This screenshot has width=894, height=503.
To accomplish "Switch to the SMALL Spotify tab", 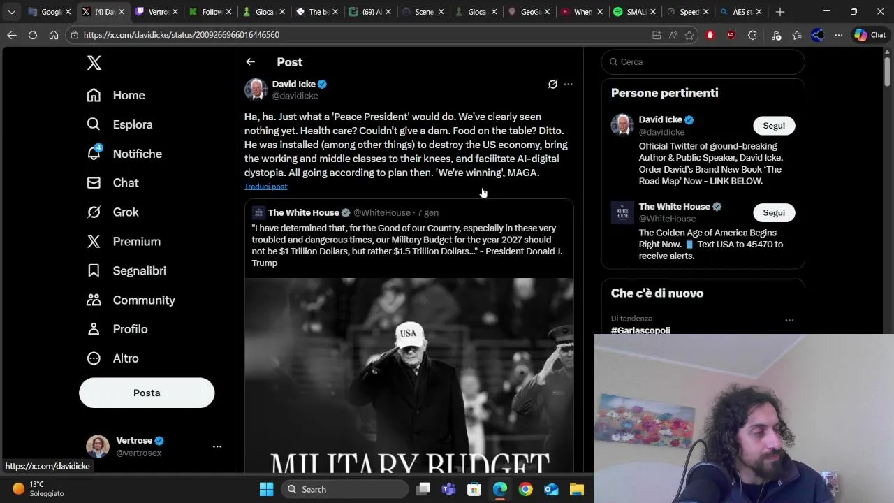I will (x=633, y=12).
